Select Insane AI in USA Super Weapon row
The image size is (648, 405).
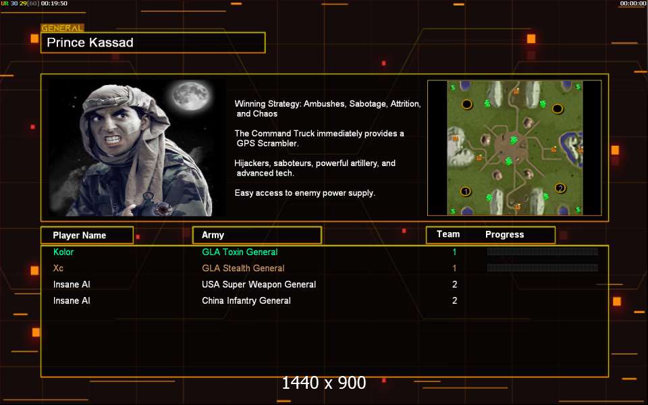(72, 284)
